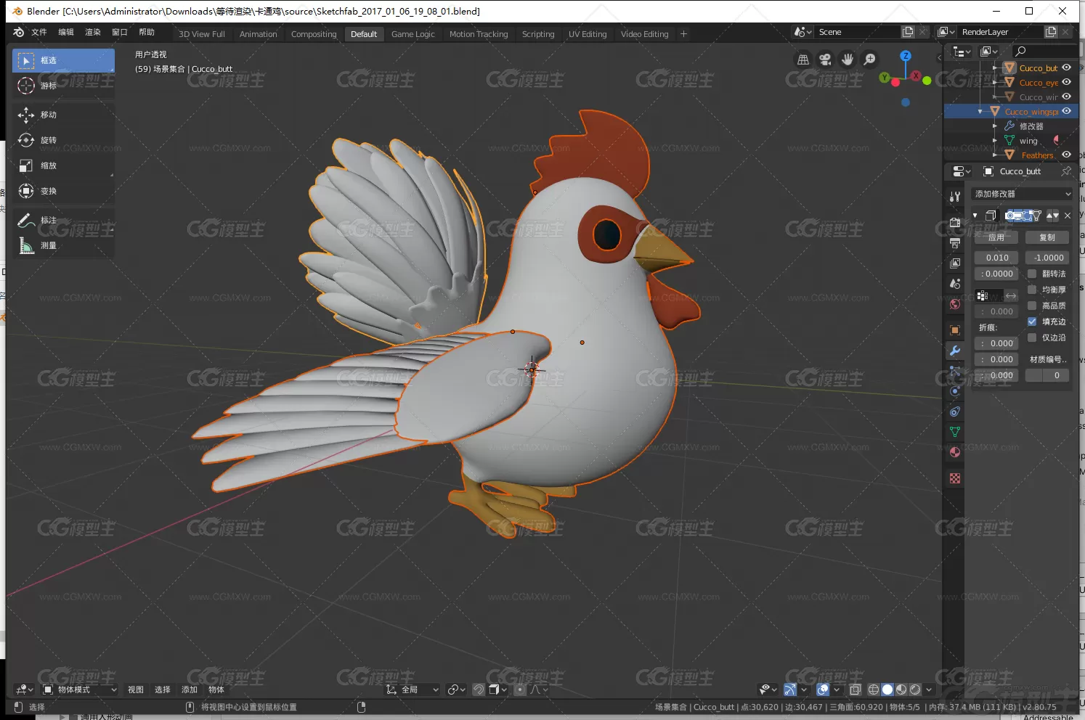Open the Texture properties checker tab icon
This screenshot has height=720, width=1085.
[955, 478]
